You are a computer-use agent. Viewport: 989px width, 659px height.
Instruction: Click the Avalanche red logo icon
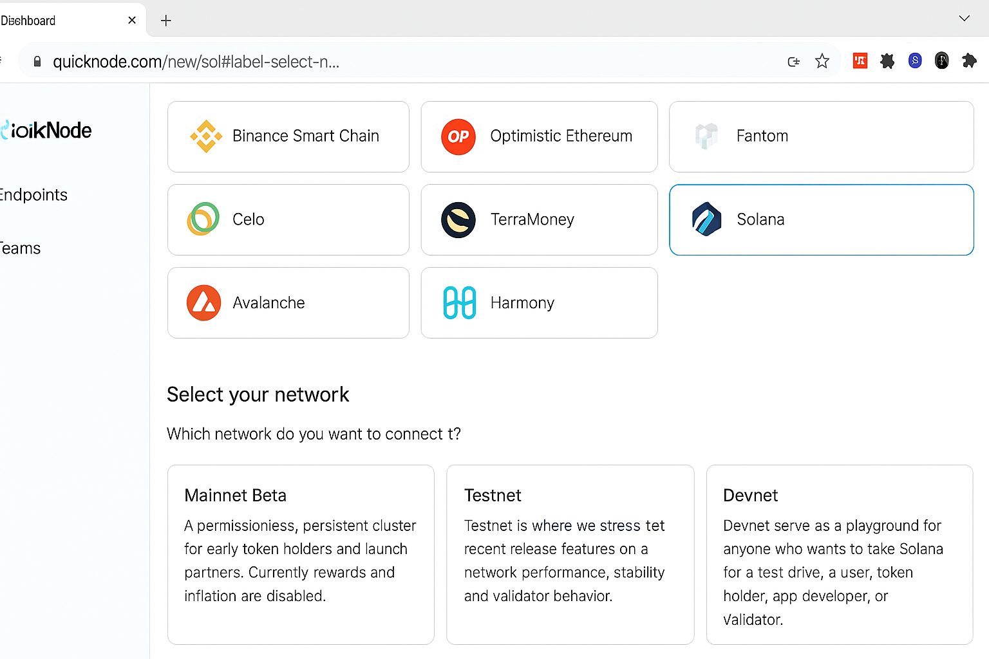tap(203, 302)
